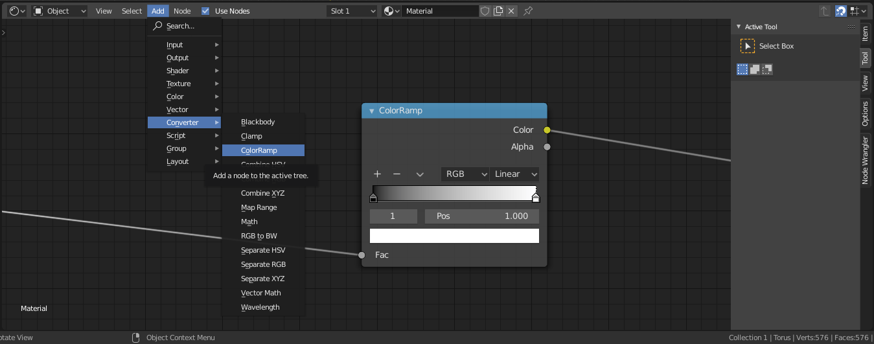Enable extend selection mode
The width and height of the screenshot is (874, 344).
755,69
